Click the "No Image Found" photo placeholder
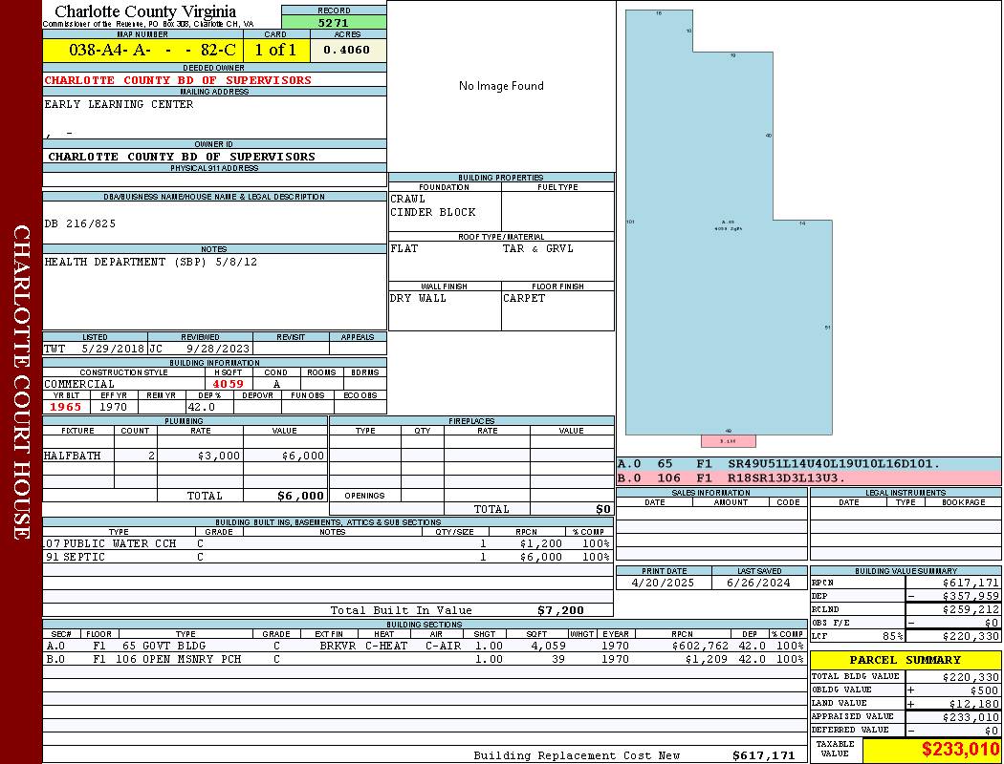The width and height of the screenshot is (1004, 764). (x=501, y=86)
